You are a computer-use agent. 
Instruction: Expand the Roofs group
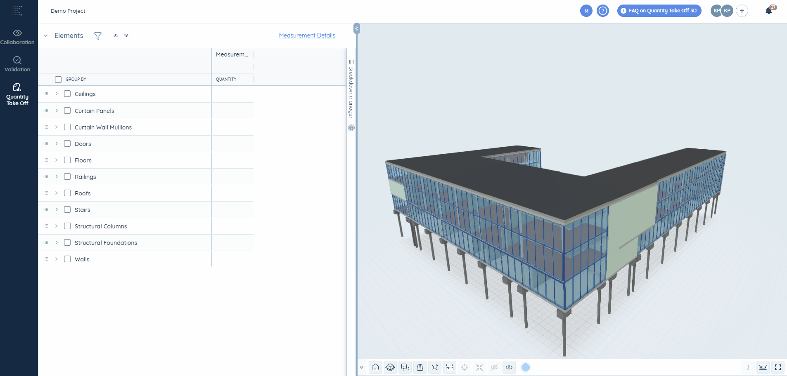click(57, 193)
